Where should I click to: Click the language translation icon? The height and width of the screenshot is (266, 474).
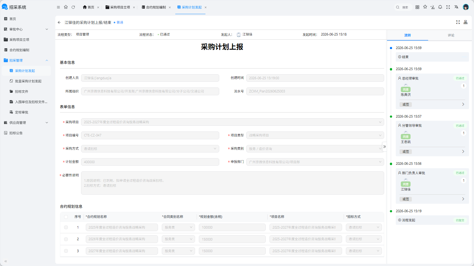click(x=456, y=7)
